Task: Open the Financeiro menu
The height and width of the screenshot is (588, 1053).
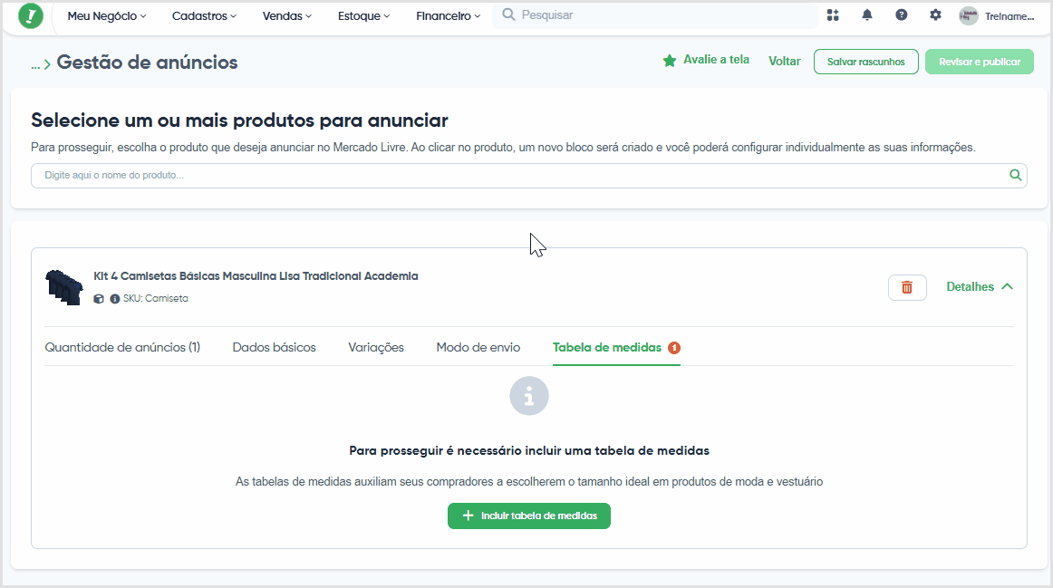Action: click(448, 16)
